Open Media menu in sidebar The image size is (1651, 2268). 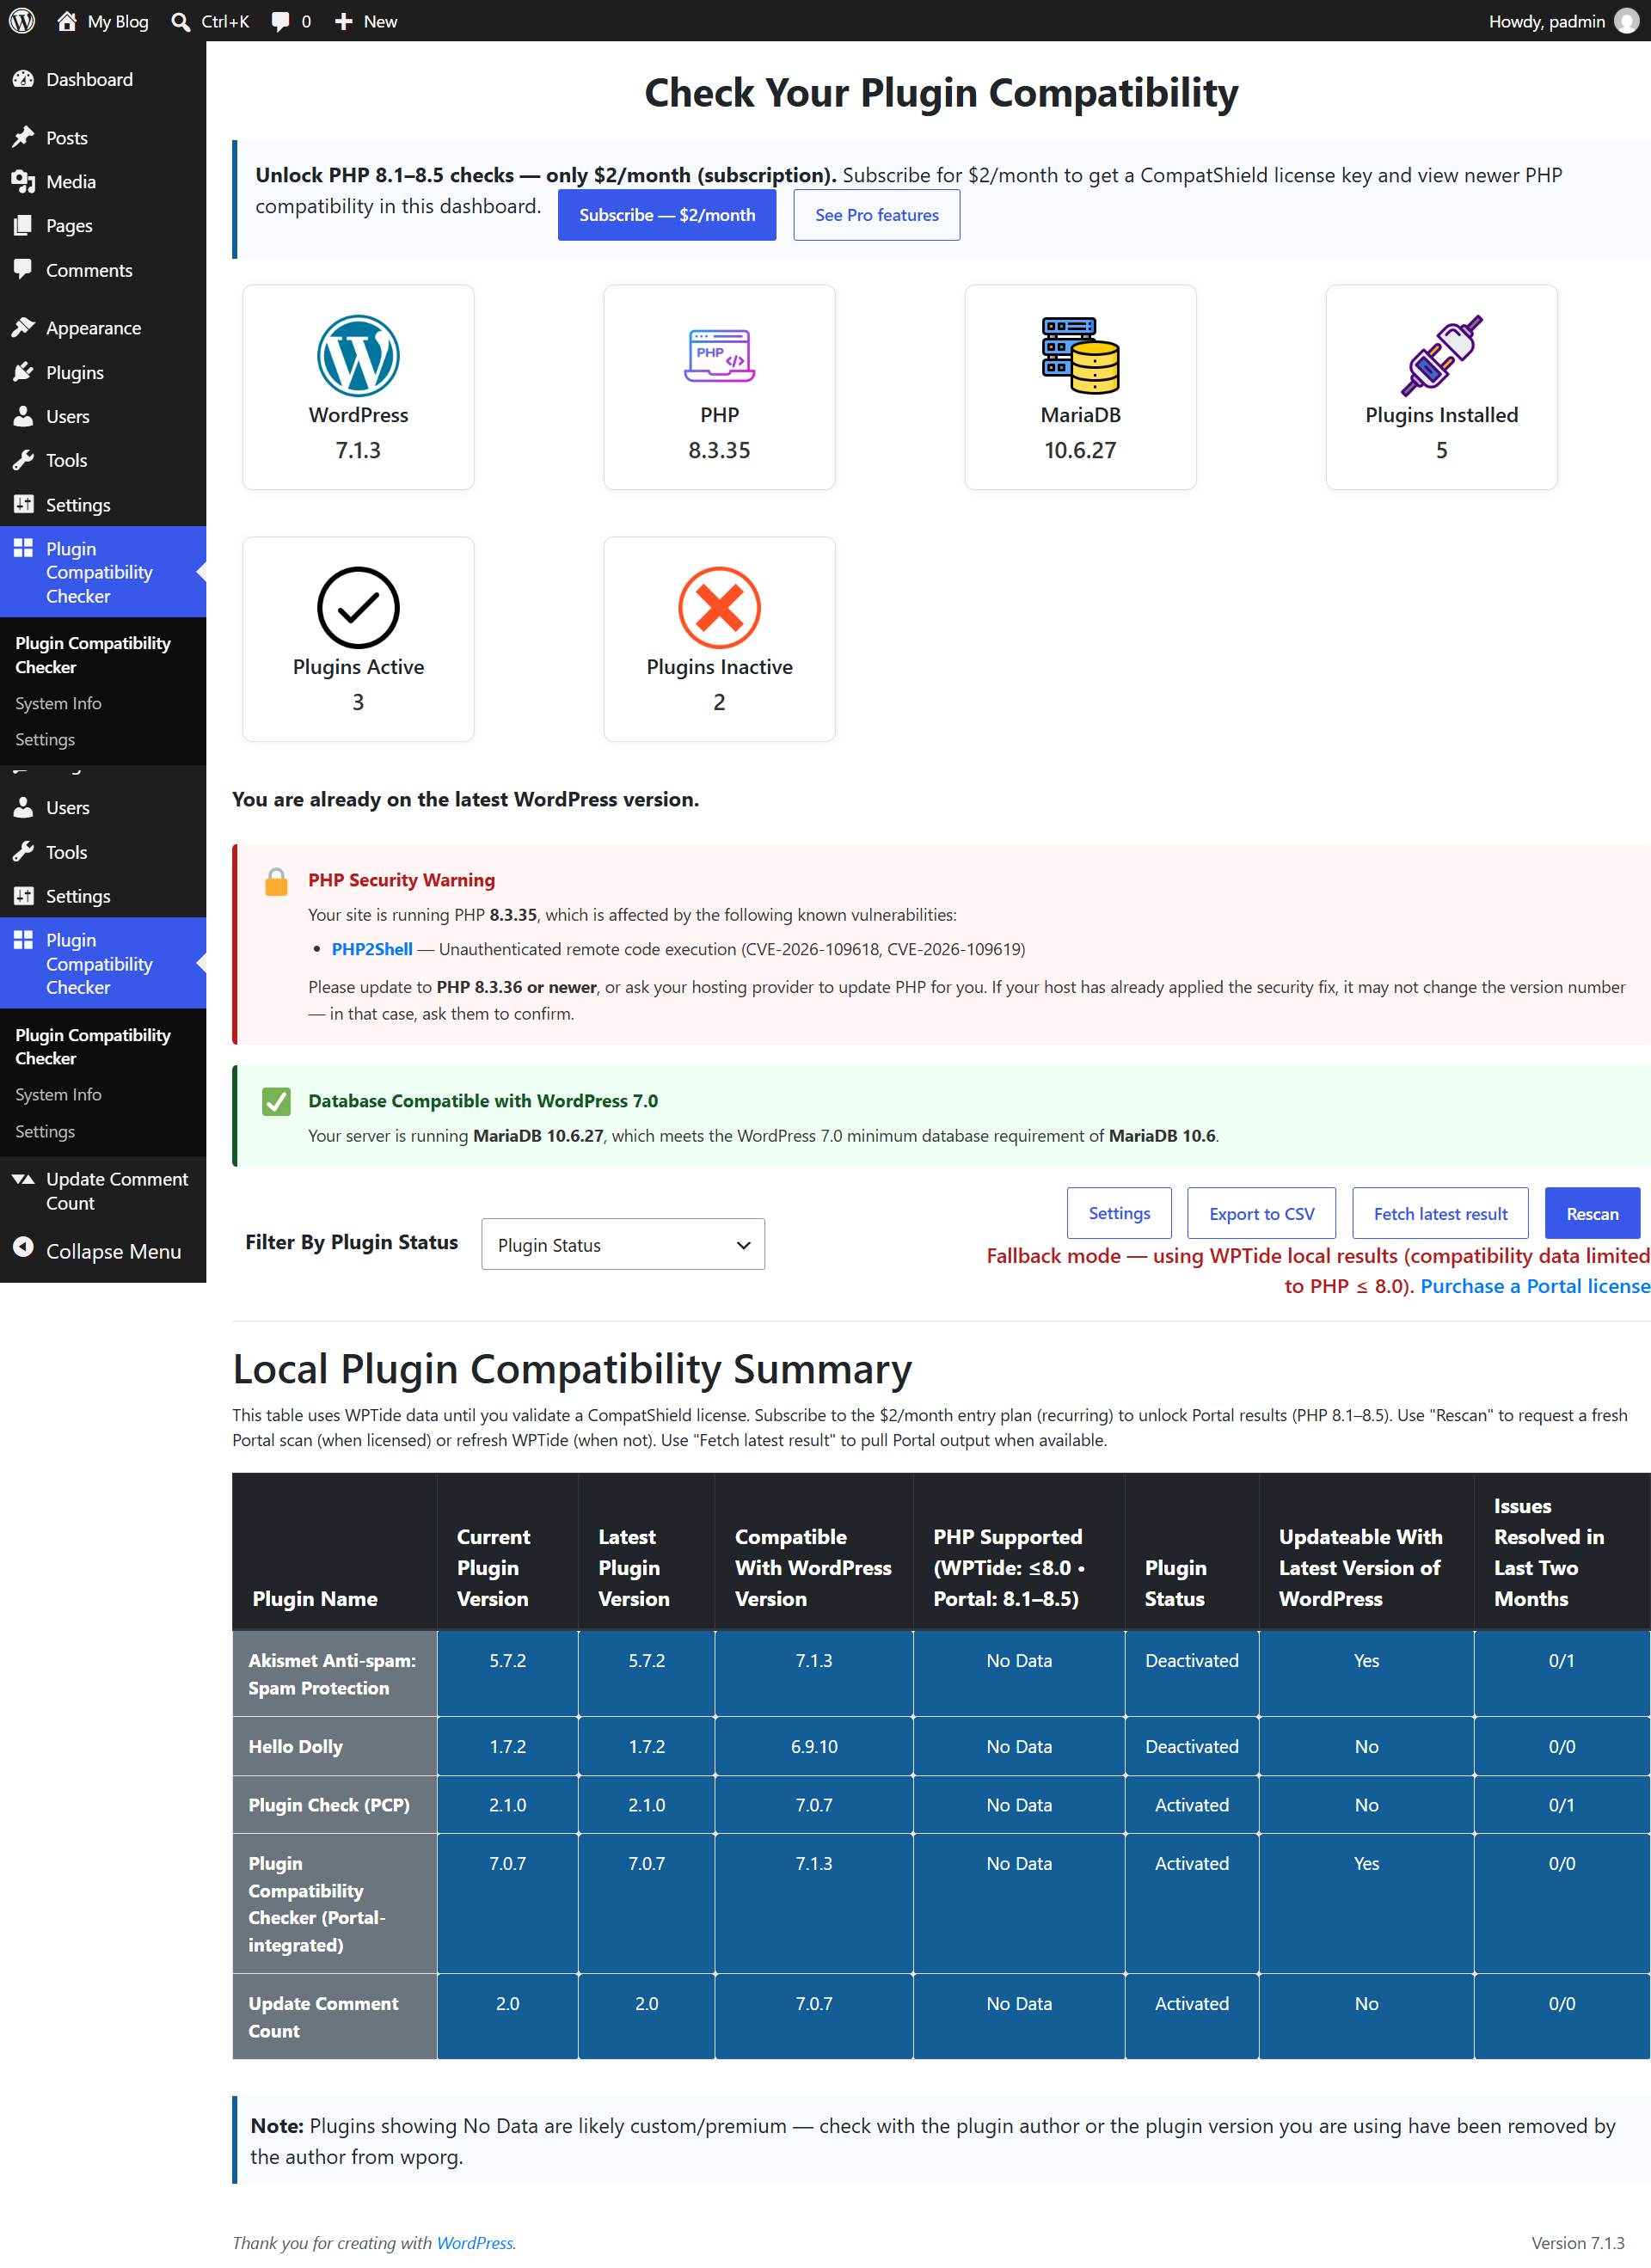point(103,182)
